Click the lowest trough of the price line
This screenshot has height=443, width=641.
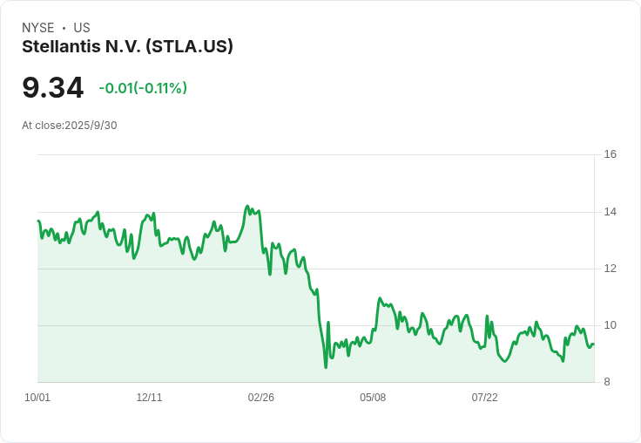(326, 367)
